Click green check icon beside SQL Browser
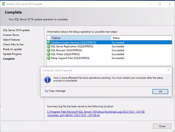Image resolution: width=175 pixels, height=132 pixels. click(x=49, y=50)
